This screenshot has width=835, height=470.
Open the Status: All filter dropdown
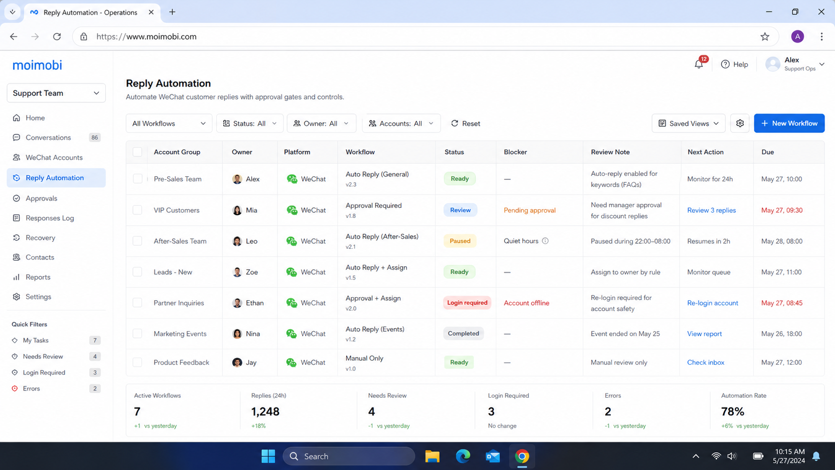point(250,123)
